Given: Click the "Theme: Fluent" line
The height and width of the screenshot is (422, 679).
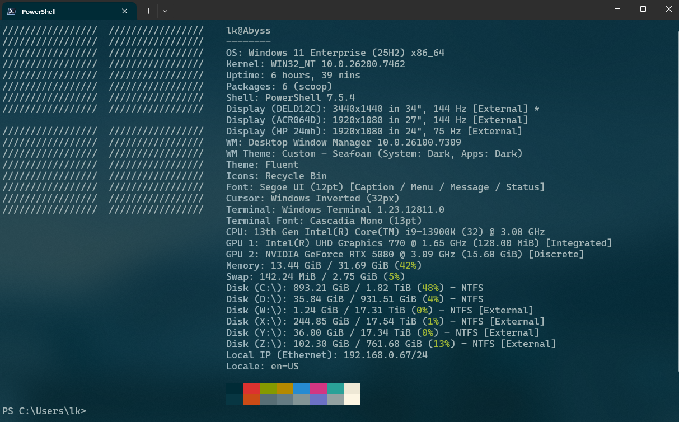Looking at the screenshot, I should [x=263, y=165].
